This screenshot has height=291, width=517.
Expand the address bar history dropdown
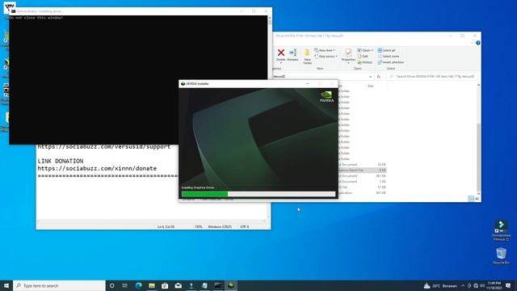pos(370,77)
